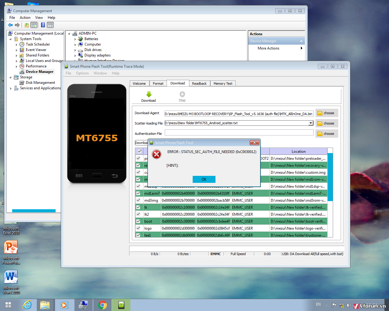This screenshot has width=389, height=311.
Task: Open Microsoft Word 2010 desktop shortcut
Action: tap(11, 282)
